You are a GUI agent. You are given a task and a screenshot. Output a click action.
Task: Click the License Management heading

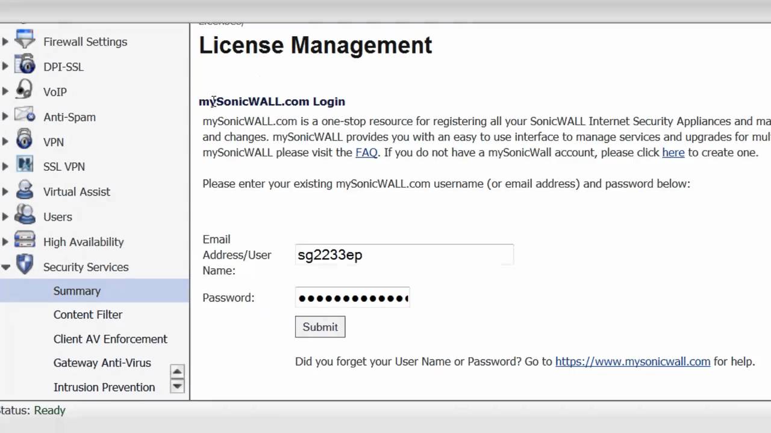tap(316, 45)
